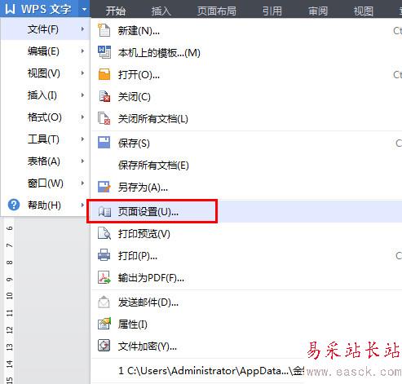
Task: Choose 发送邮件(D)... entry
Action: [246, 302]
